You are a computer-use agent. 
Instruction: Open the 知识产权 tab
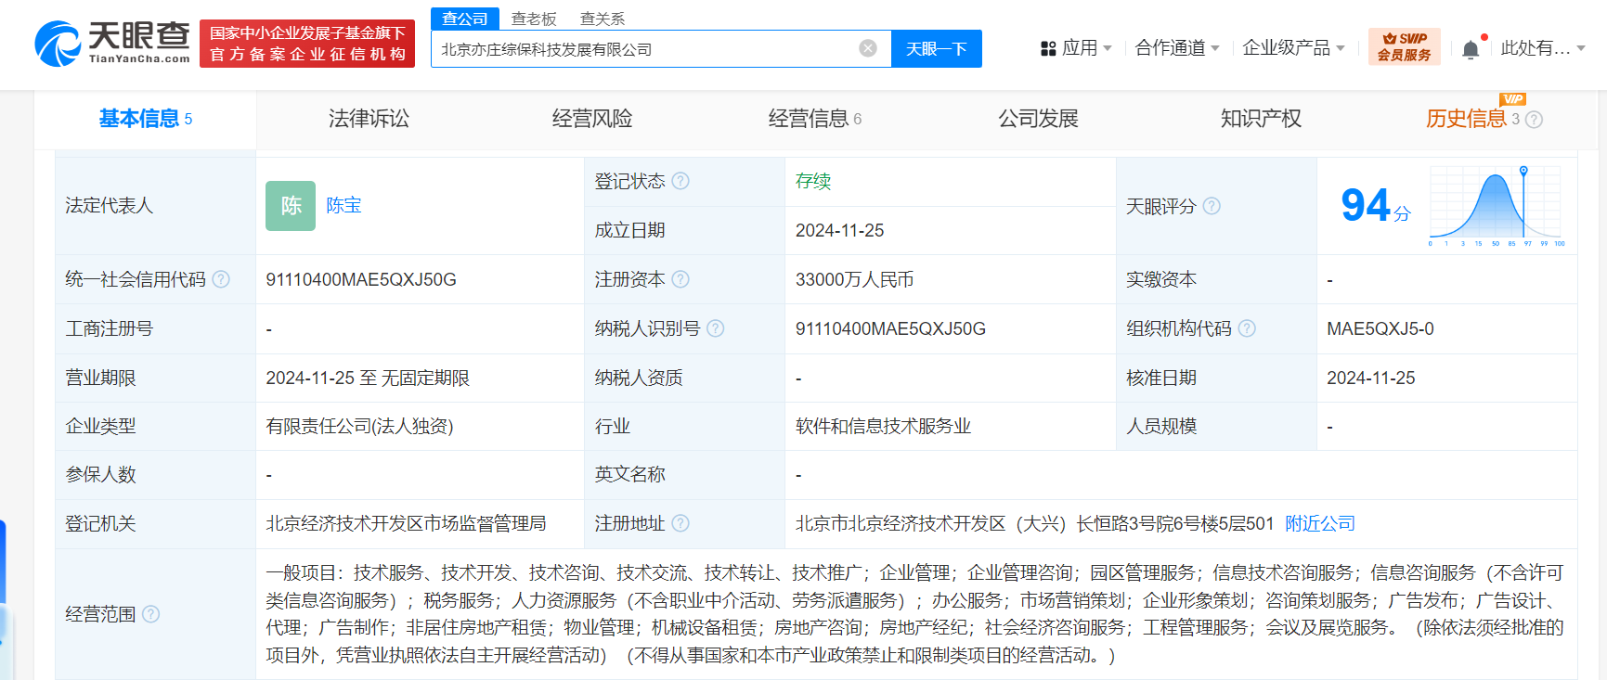click(1260, 119)
